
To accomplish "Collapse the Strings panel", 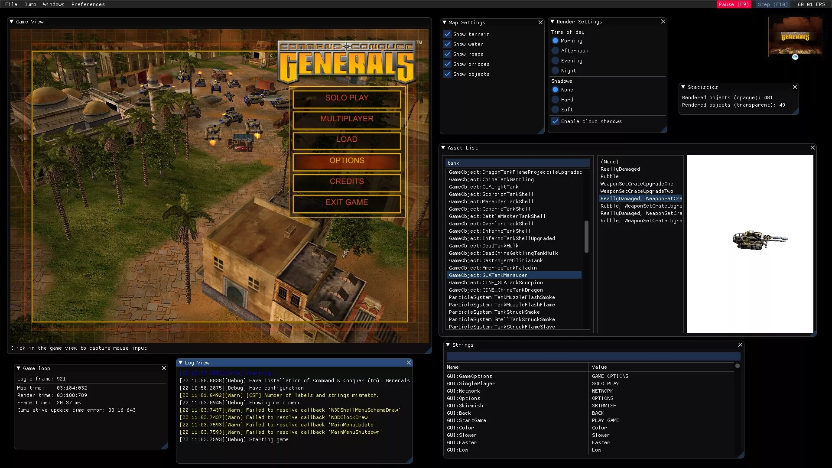I will coord(448,345).
